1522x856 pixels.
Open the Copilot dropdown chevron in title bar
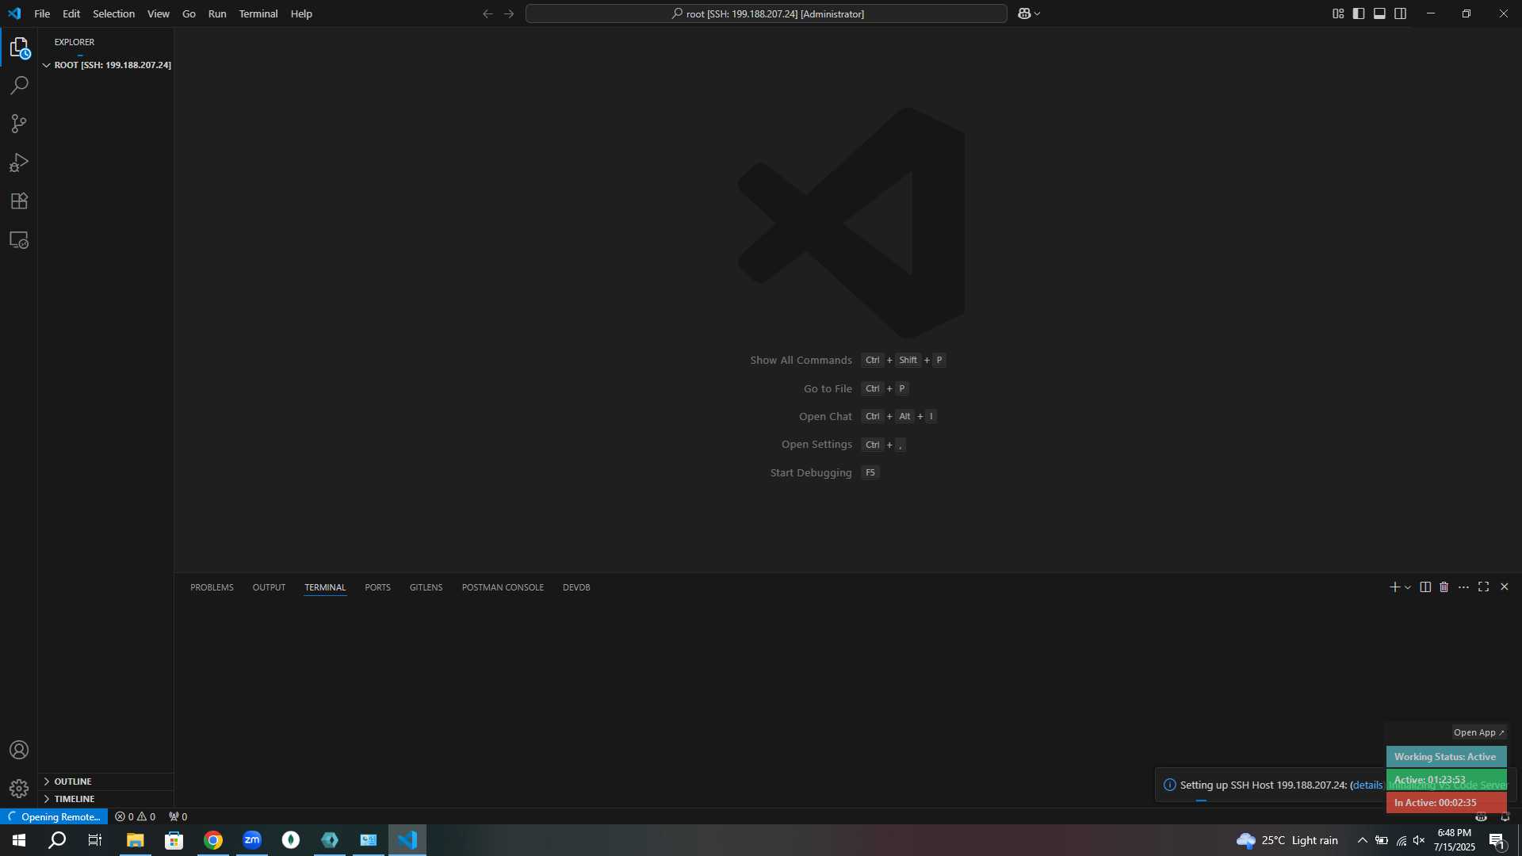[1037, 13]
